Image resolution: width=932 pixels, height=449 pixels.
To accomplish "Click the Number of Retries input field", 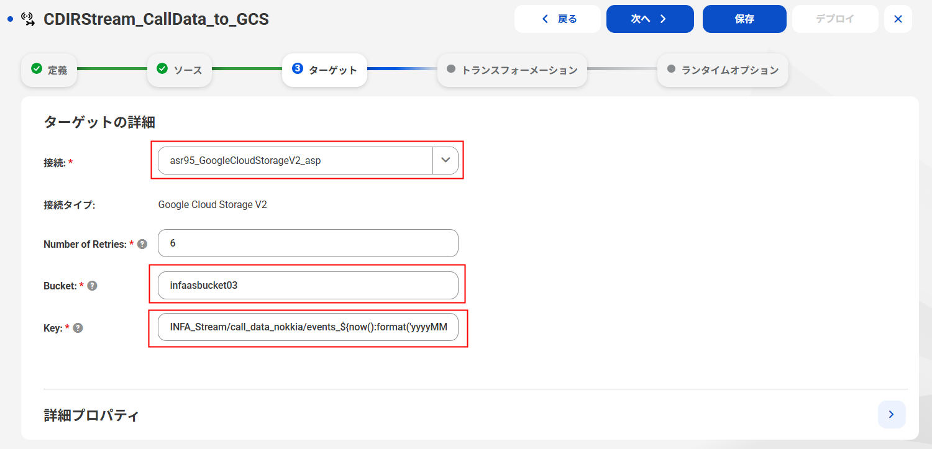I will (x=308, y=243).
